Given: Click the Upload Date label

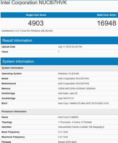Looking at the screenshot, I should pyautogui.click(x=8, y=47).
